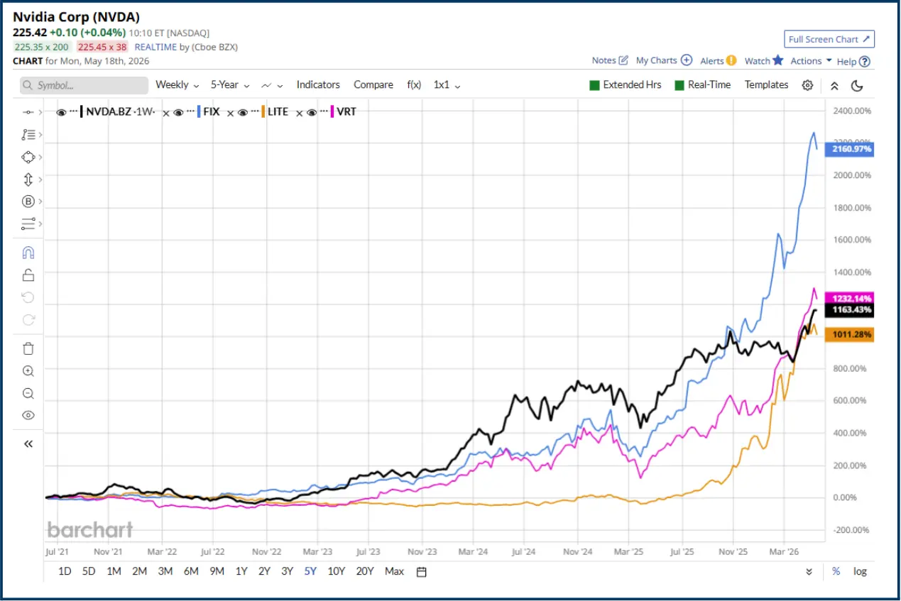Collapse chart header with double chevron up
Screen dimensions: 901x601
pyautogui.click(x=834, y=85)
